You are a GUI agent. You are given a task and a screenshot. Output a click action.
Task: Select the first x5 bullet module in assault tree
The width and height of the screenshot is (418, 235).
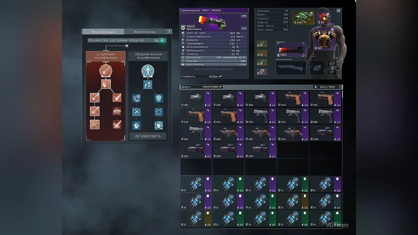point(95,97)
